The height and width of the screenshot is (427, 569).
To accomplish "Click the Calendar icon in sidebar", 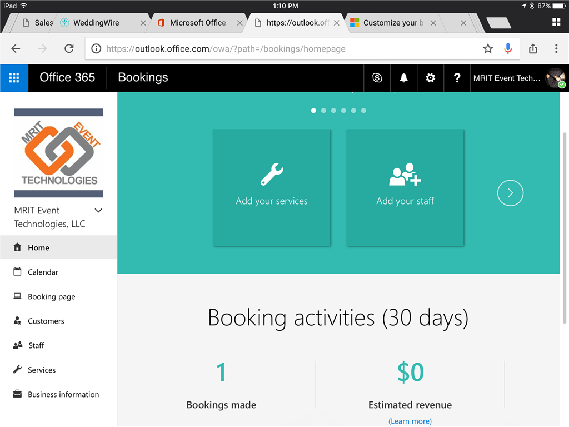I will pos(17,271).
